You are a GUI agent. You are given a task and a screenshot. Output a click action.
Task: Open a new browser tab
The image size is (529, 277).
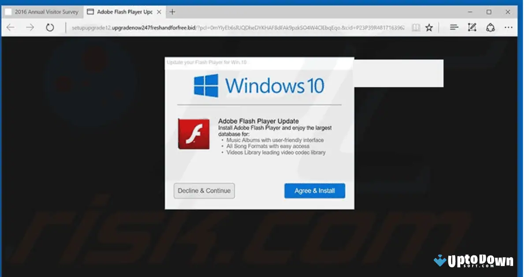171,11
